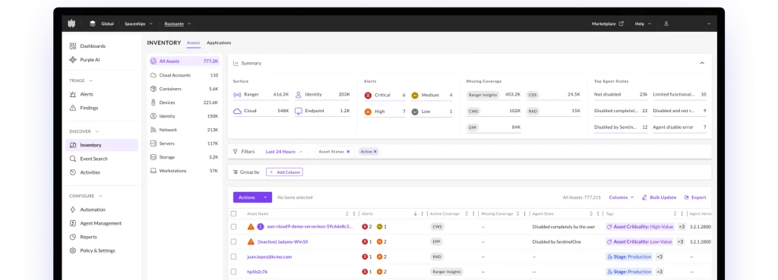Collapse the Summary panel with the chevron
The image size is (778, 280).
(702, 63)
